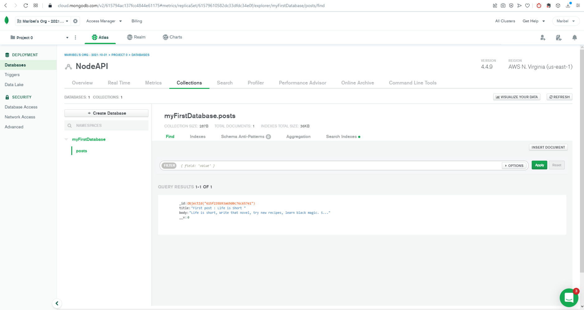Open browser tab grid icon
Viewport: 584px width, 310px height.
(36, 6)
